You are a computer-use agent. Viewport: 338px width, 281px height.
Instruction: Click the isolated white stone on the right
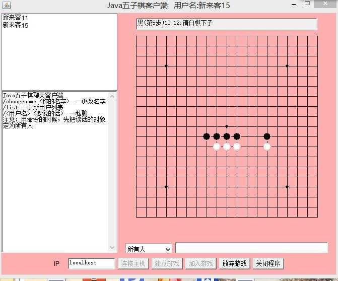pos(267,147)
